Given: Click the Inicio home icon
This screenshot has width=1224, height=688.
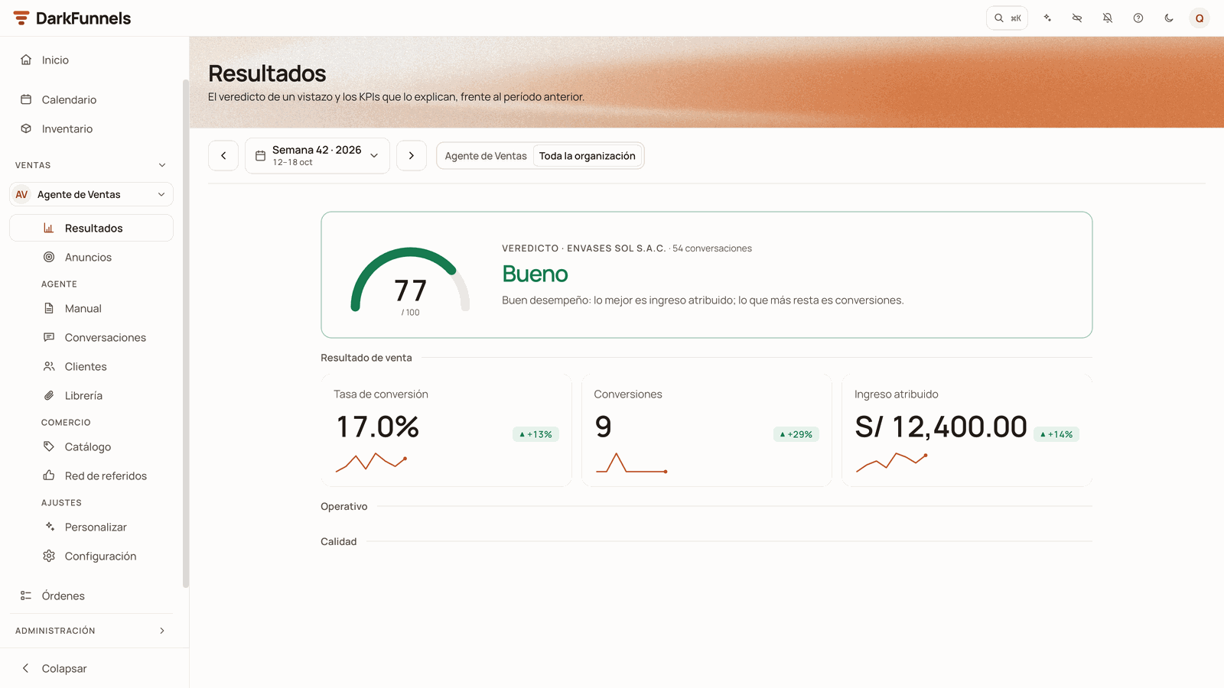Looking at the screenshot, I should pos(26,60).
